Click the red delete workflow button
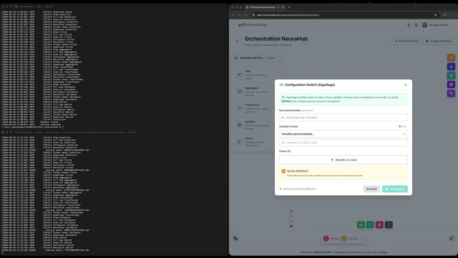The image size is (458, 258). [x=379, y=225]
